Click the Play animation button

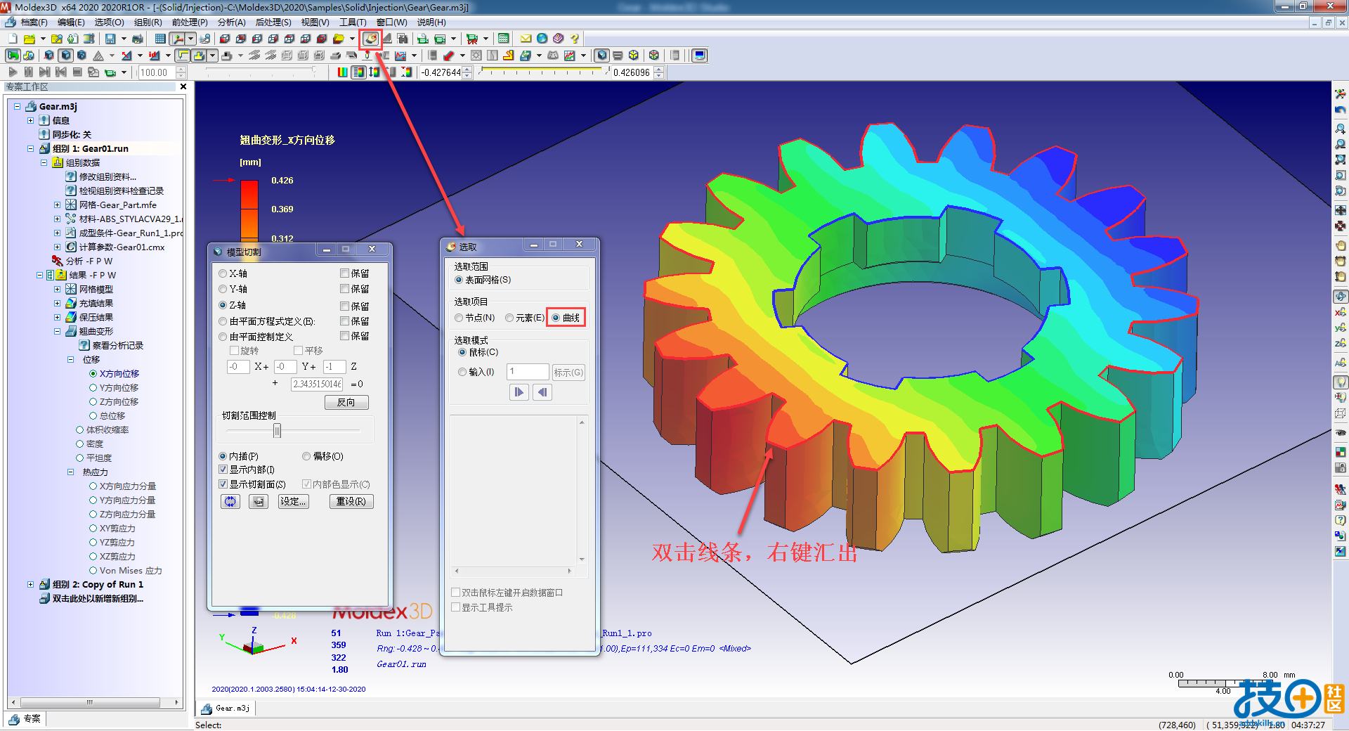coord(13,72)
